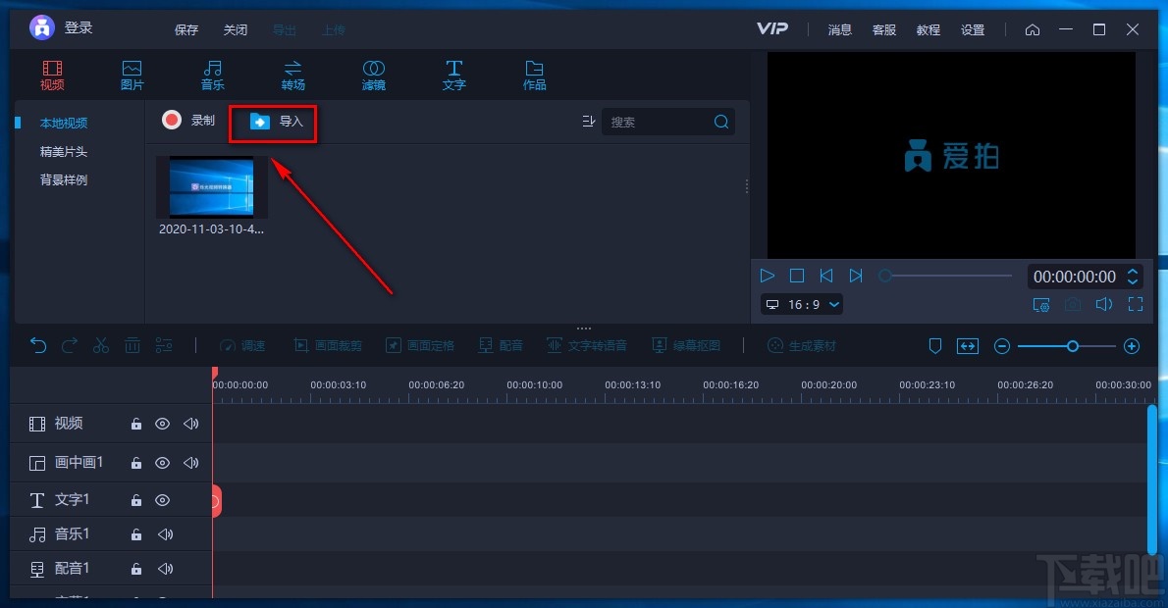This screenshot has height=608, width=1168.
Task: Open preview display settings icon
Action: pos(1041,304)
